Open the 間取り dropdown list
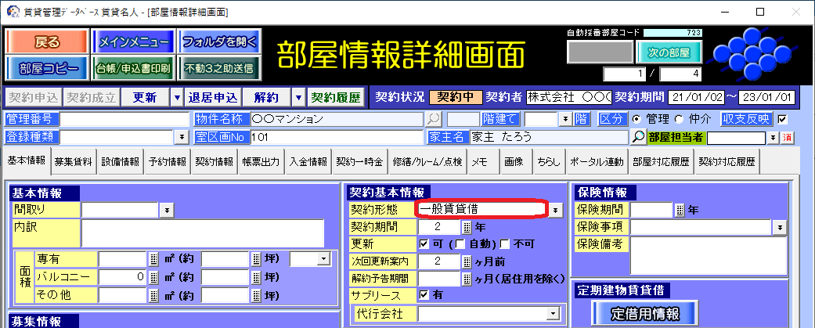 [x=167, y=210]
